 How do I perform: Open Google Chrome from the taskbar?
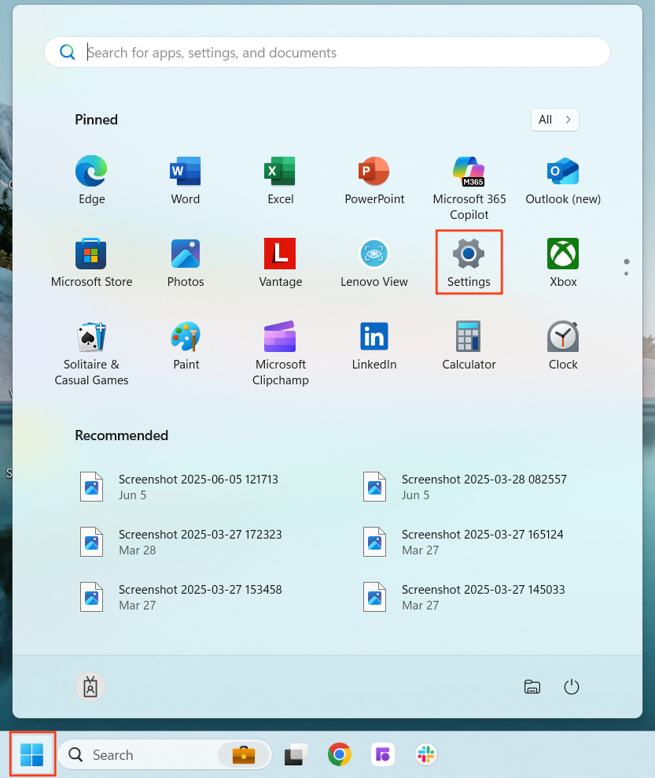coord(340,754)
